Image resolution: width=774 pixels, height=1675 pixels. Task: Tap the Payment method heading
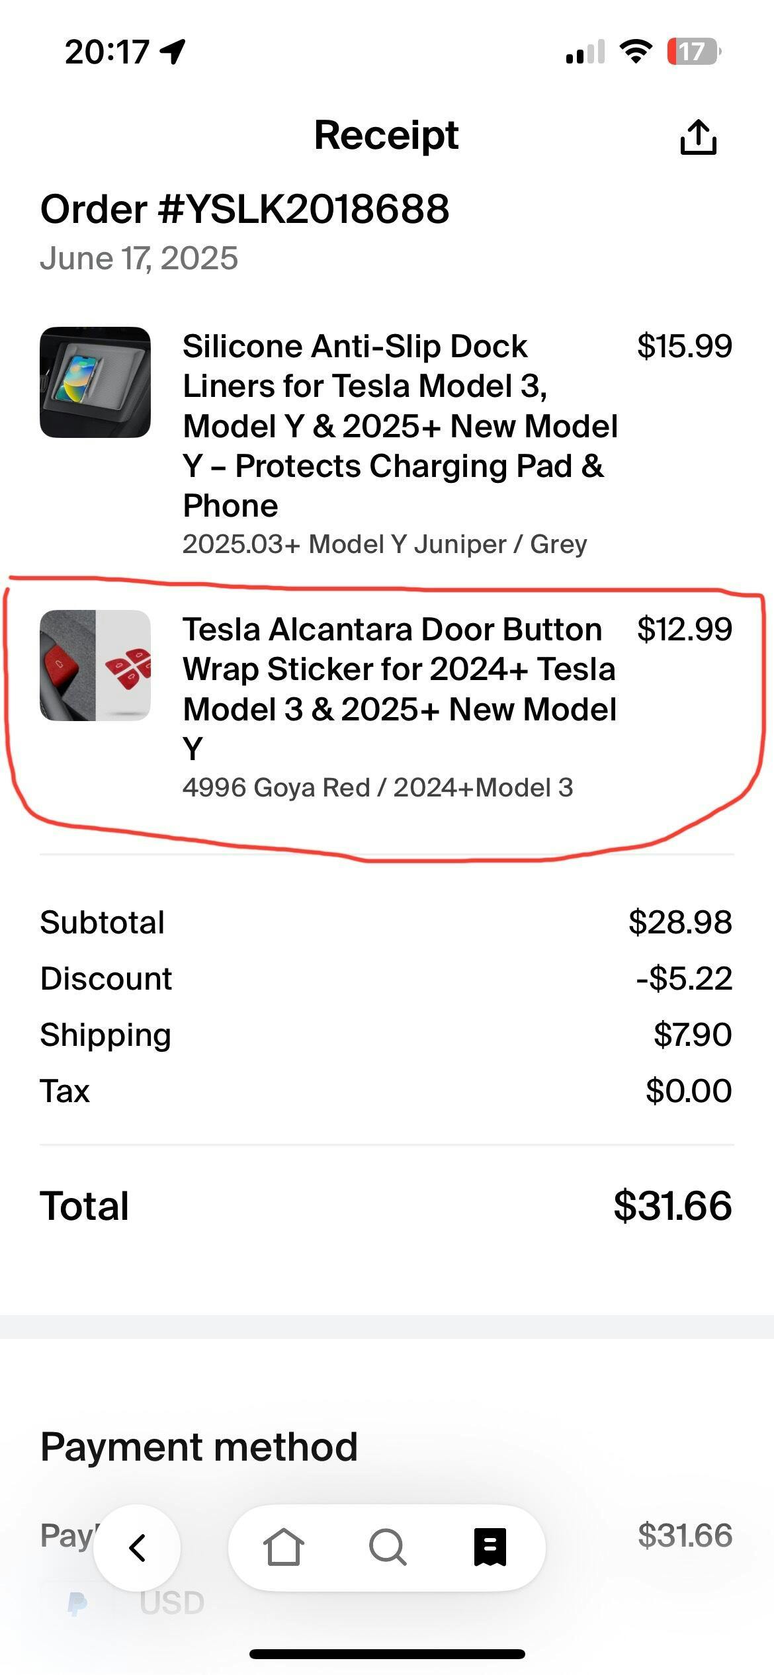(x=199, y=1447)
